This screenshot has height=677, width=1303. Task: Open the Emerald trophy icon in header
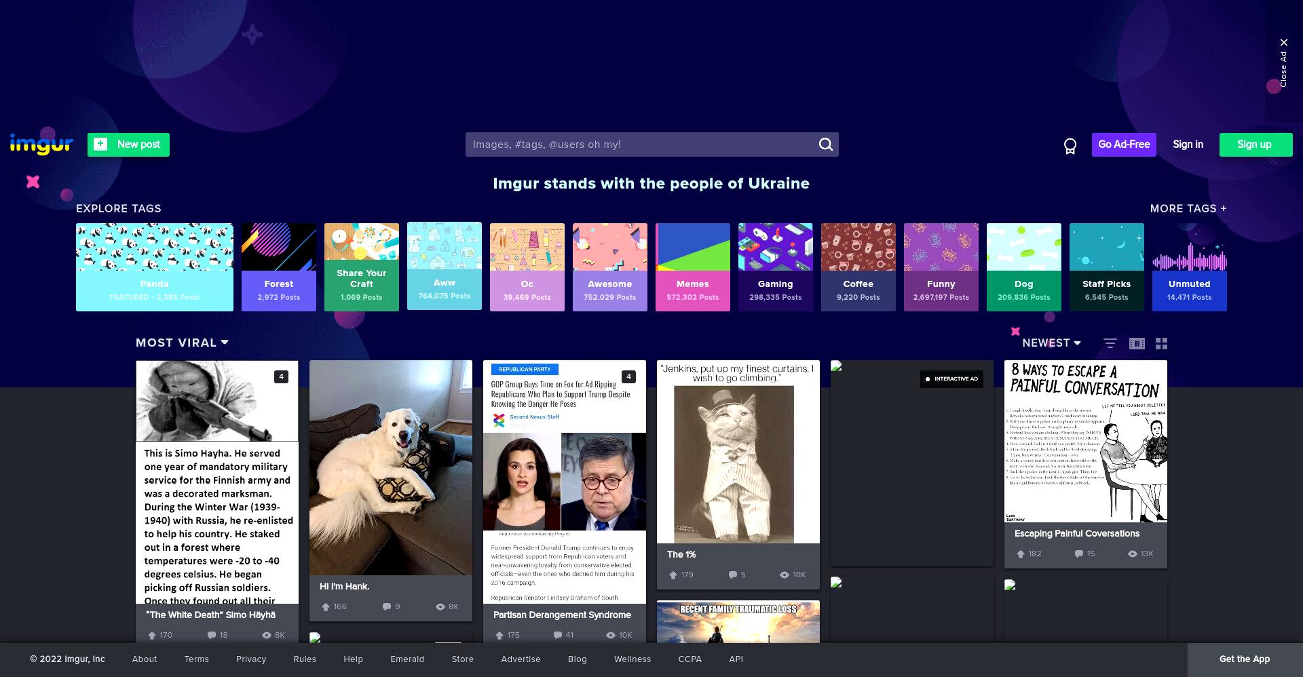point(1070,146)
